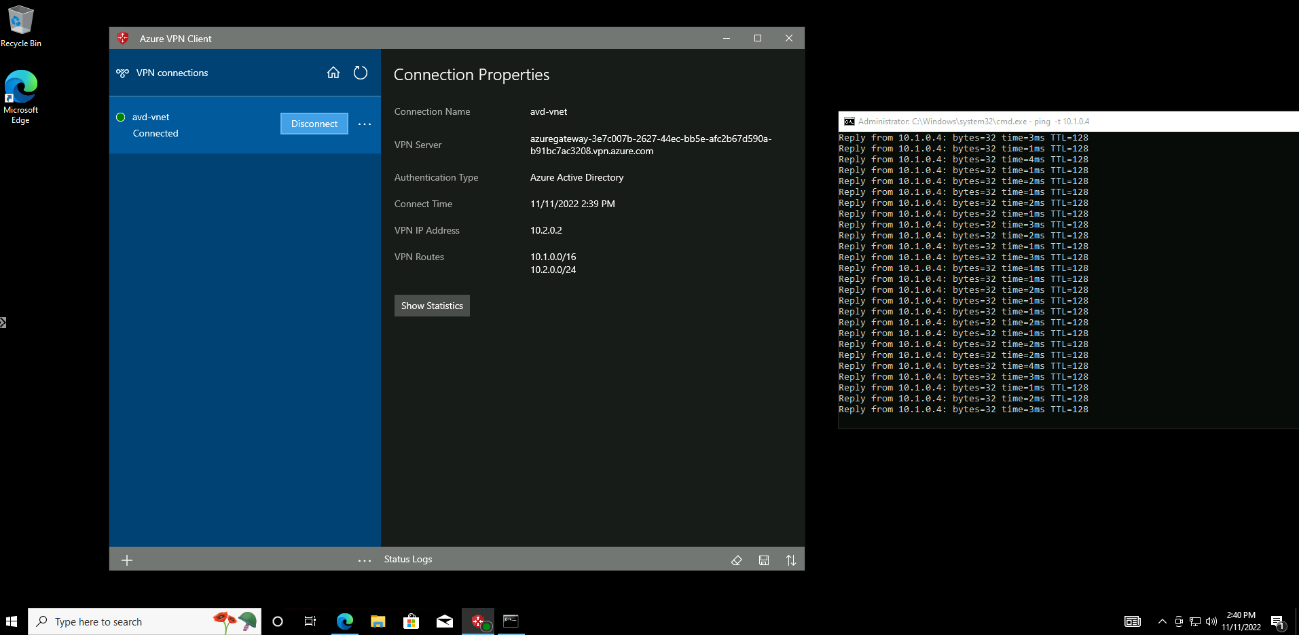Add a new VPN connection
1299x635 pixels.
coord(127,560)
